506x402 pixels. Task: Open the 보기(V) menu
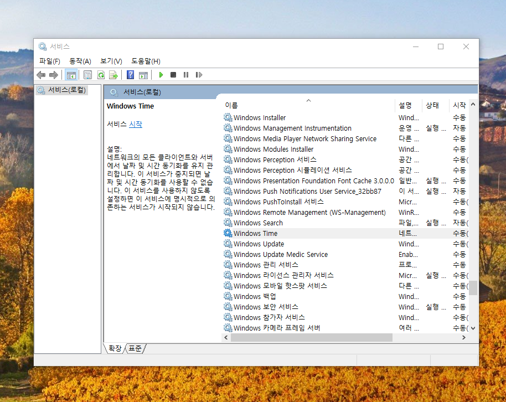(111, 61)
